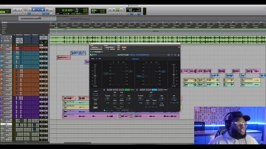
Task: Click the Antares logo in plugin
Action: tap(93, 55)
